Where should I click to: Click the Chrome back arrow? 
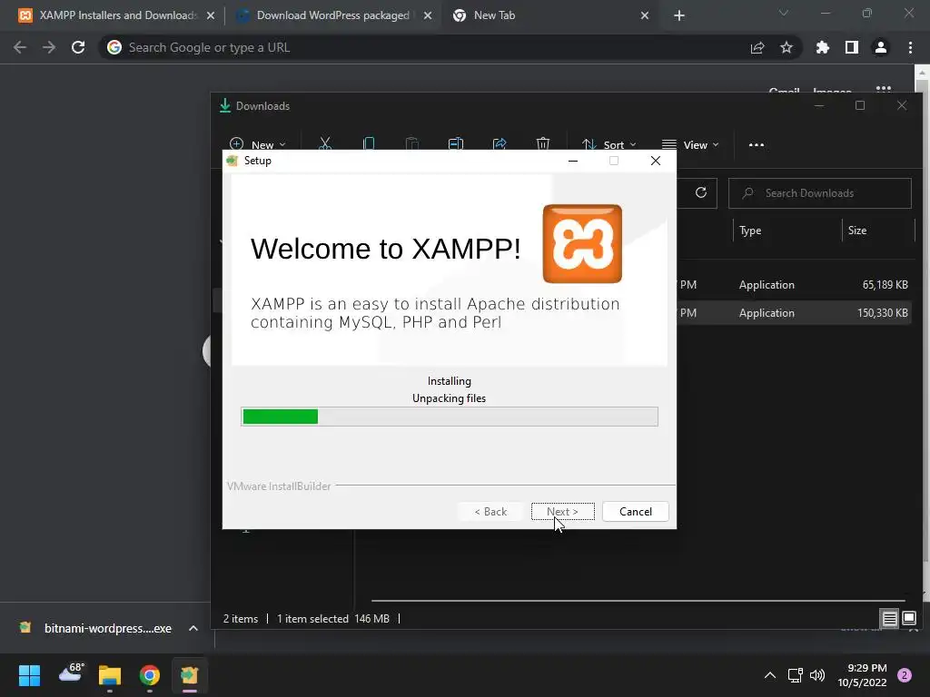tap(20, 47)
